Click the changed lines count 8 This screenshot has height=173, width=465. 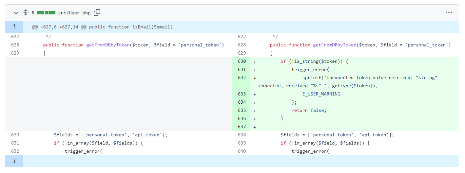pos(33,13)
